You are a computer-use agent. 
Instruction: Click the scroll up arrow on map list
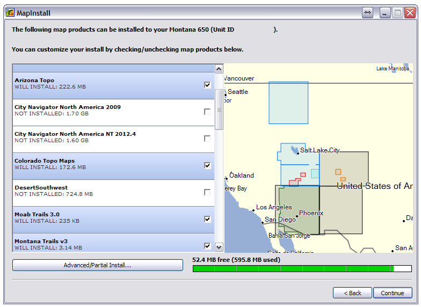pyautogui.click(x=219, y=69)
